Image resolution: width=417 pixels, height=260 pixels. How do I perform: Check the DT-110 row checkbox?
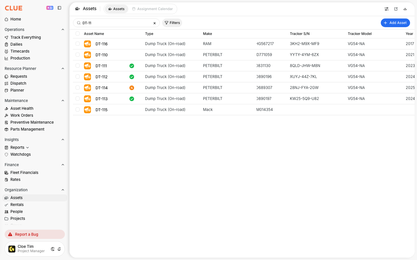click(78, 55)
